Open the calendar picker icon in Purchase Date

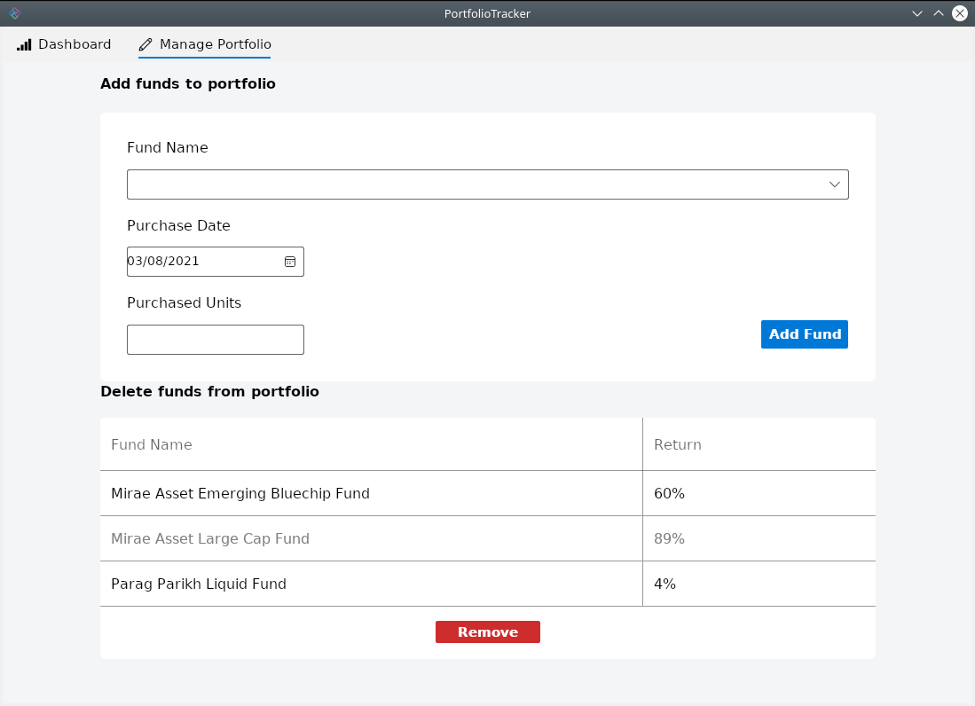[289, 262]
